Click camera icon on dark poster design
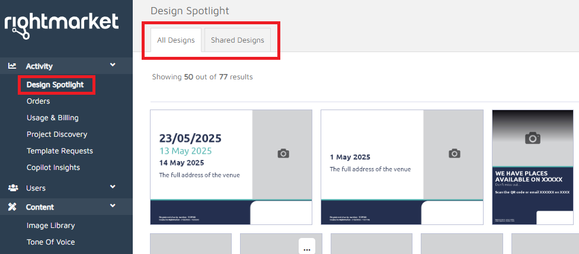 point(533,138)
